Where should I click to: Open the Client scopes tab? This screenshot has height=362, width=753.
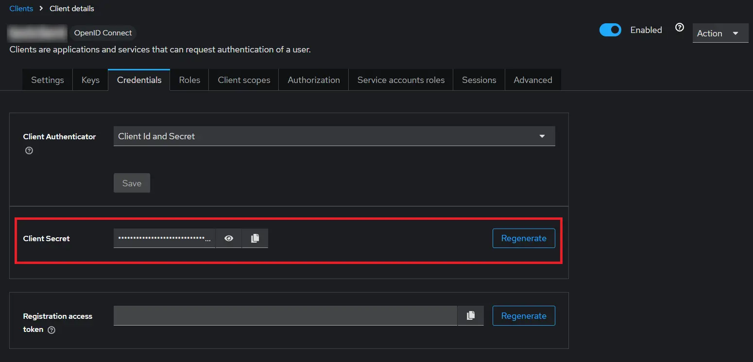pos(244,80)
